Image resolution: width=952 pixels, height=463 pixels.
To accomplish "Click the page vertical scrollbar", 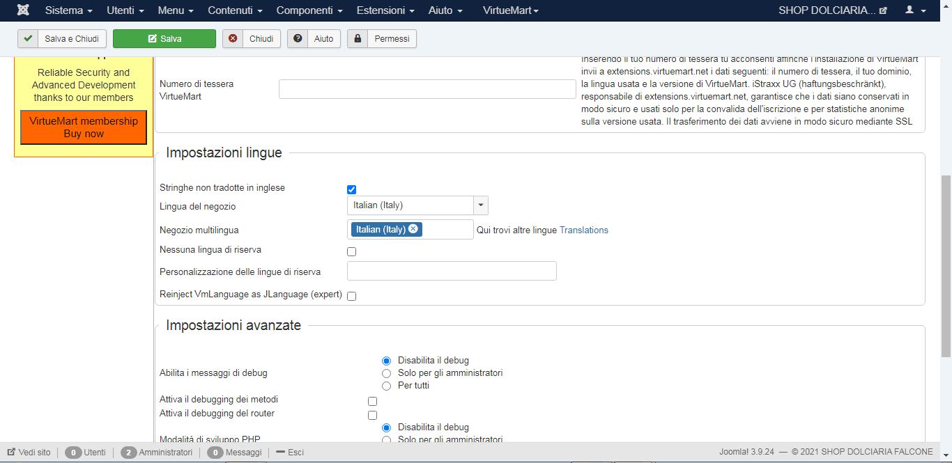I will tap(946, 265).
